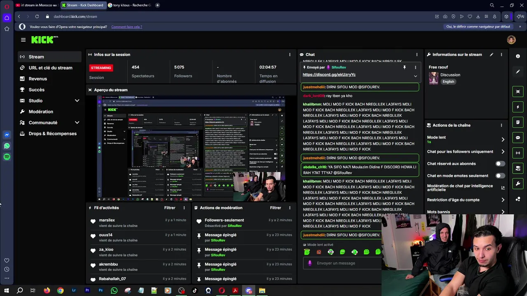Open Messenger in Opera sidebar
This screenshot has height=296, width=527.
(x=7, y=135)
